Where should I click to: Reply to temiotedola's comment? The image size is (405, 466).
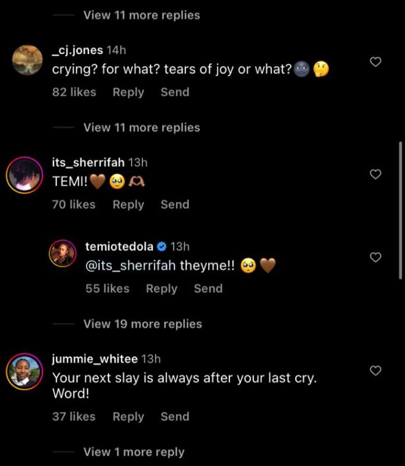click(x=161, y=288)
